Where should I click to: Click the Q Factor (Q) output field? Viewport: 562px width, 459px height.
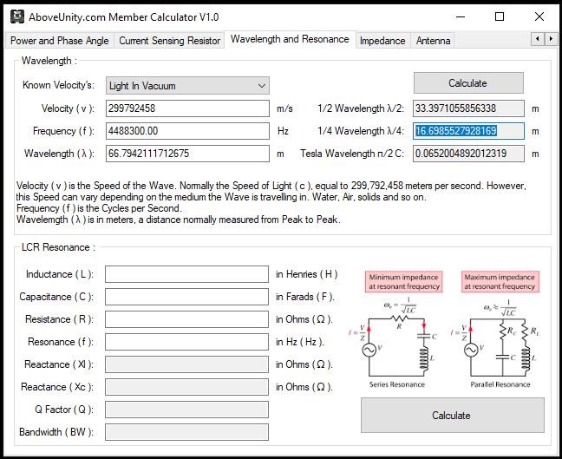[x=186, y=410]
